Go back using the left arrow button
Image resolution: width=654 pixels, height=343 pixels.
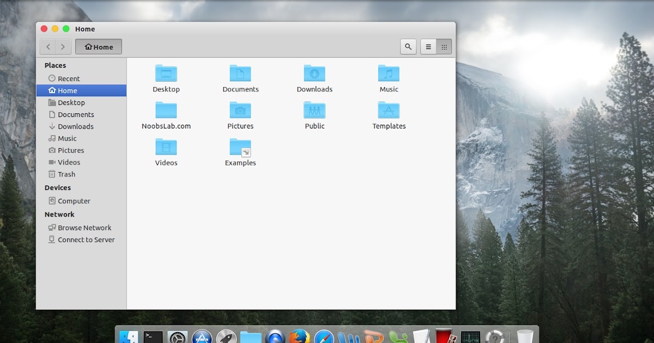click(x=48, y=47)
